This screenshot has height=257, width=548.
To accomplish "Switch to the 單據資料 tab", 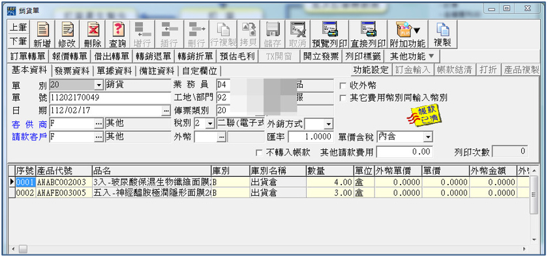I will pyautogui.click(x=114, y=71).
